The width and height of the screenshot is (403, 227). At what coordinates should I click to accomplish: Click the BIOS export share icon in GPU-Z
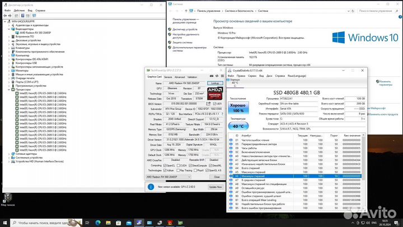click(x=208, y=104)
